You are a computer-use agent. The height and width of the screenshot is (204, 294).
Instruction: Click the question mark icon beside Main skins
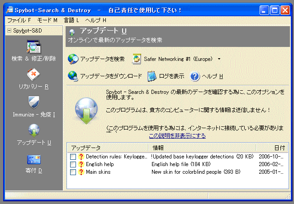click(x=81, y=172)
